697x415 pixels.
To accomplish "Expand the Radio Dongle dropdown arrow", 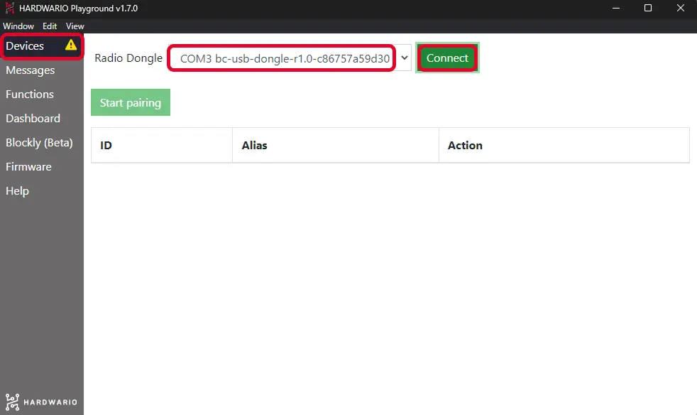I will [x=404, y=58].
